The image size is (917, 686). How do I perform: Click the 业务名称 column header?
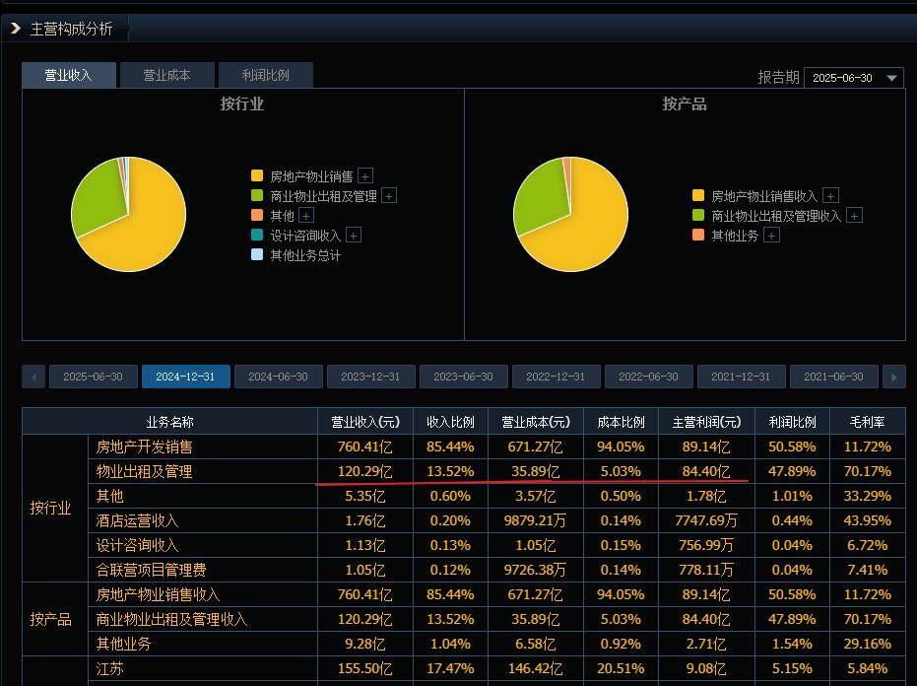click(x=169, y=422)
